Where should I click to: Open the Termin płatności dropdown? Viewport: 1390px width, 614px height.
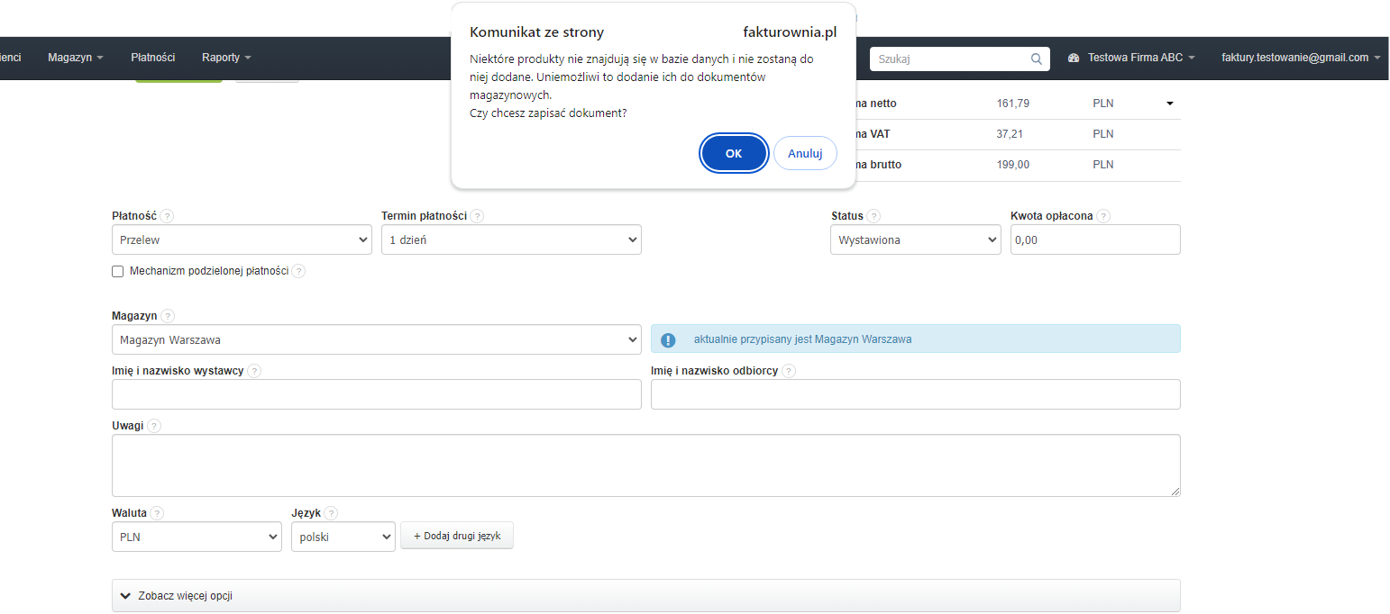pyautogui.click(x=511, y=240)
